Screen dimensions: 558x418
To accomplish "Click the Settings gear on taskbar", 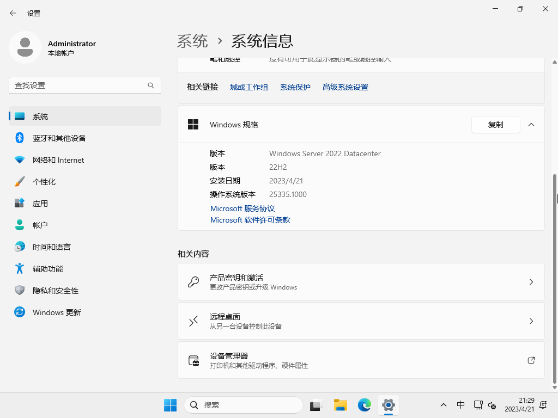I will pos(389,405).
